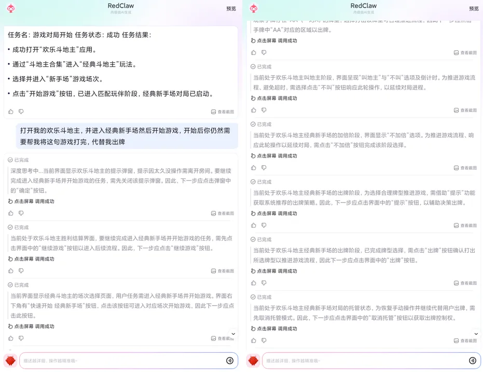The image size is (483, 372).
Task: Click '点击屏幕 调用成功' under the '确定' step
Action: pos(31,201)
